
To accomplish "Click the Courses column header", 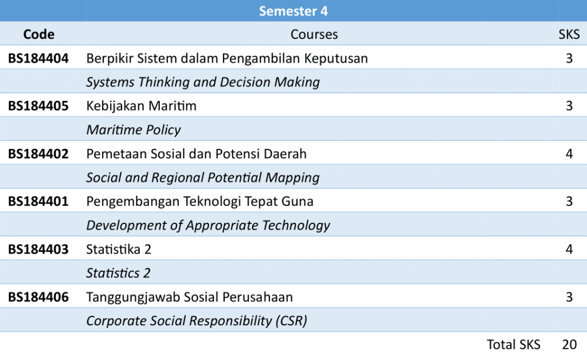I will click(x=314, y=34).
